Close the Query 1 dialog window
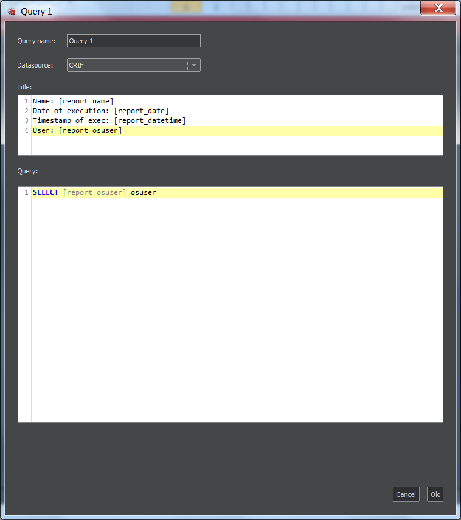The height and width of the screenshot is (520, 461). click(438, 8)
